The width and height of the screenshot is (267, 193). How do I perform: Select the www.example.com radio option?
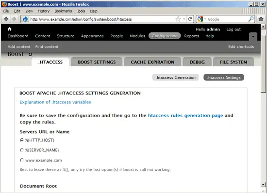click(x=22, y=160)
